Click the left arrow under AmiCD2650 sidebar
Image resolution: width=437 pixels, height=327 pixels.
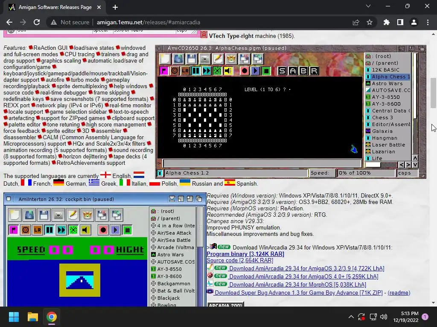tap(401, 165)
